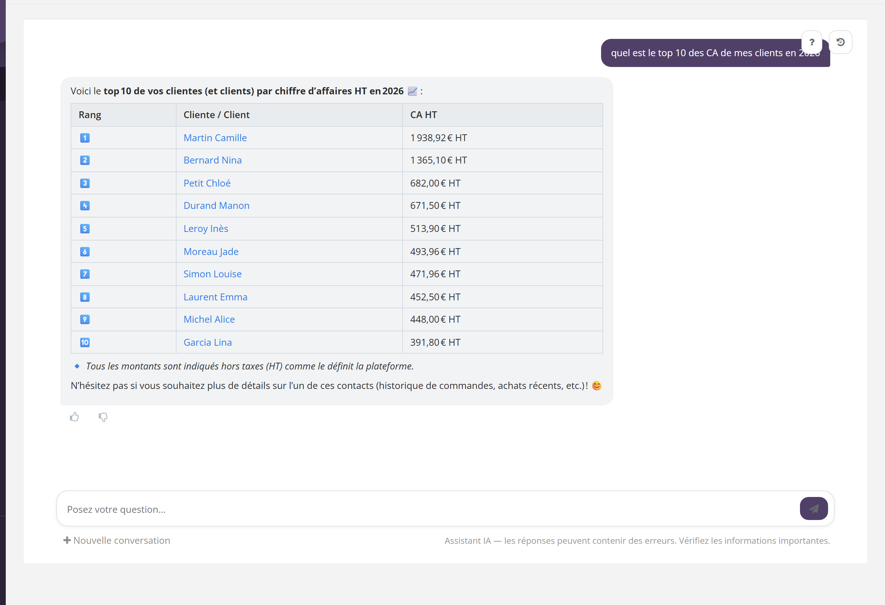Open the Laurent Emma client link
Viewport: 885px width, 605px height.
pos(215,297)
